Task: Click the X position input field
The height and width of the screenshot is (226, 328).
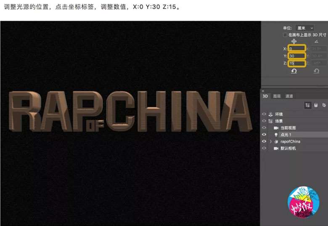Action: tap(297, 48)
